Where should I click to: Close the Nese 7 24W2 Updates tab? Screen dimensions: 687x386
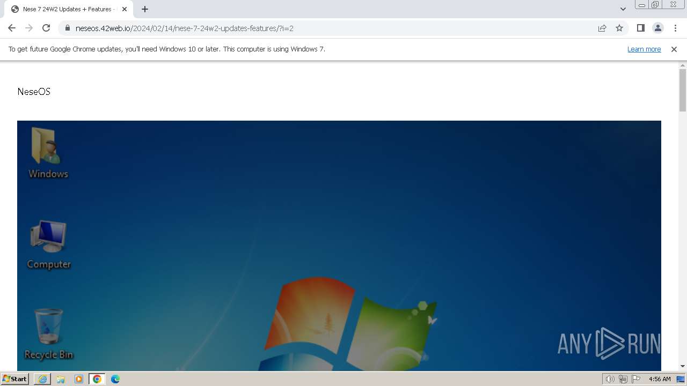125,9
